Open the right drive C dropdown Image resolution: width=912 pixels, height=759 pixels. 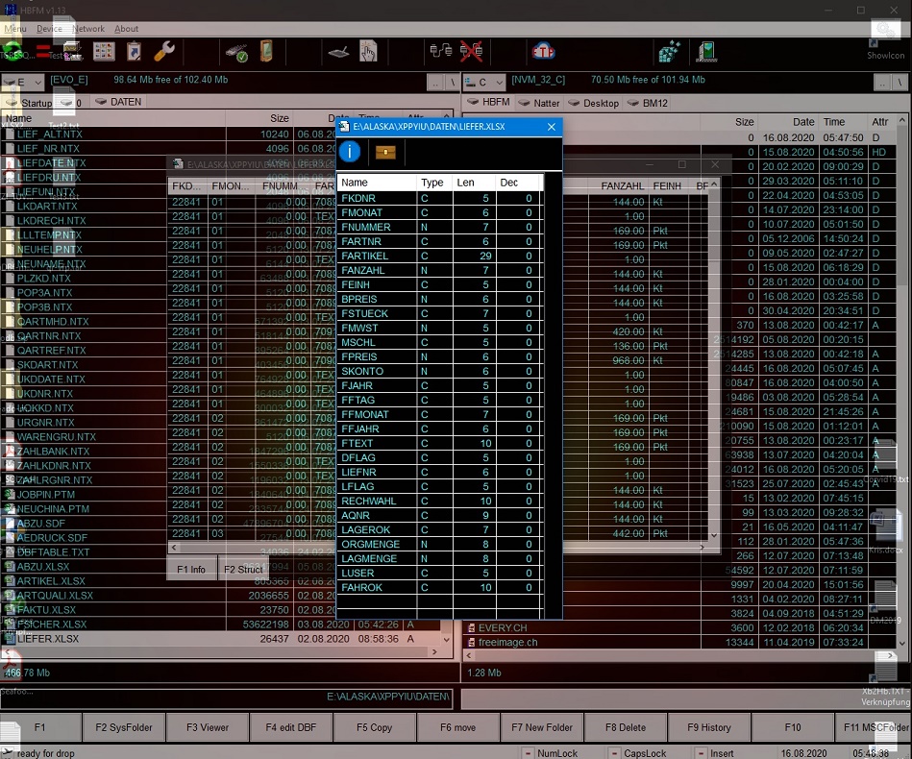pyautogui.click(x=484, y=82)
